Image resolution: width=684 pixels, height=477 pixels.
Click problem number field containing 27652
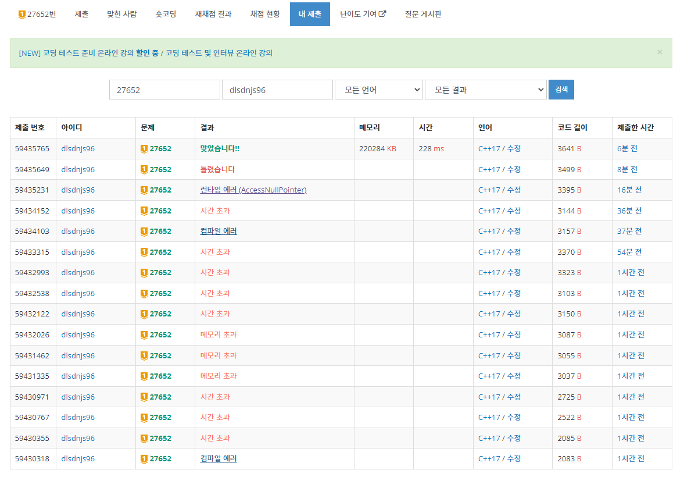(x=164, y=90)
